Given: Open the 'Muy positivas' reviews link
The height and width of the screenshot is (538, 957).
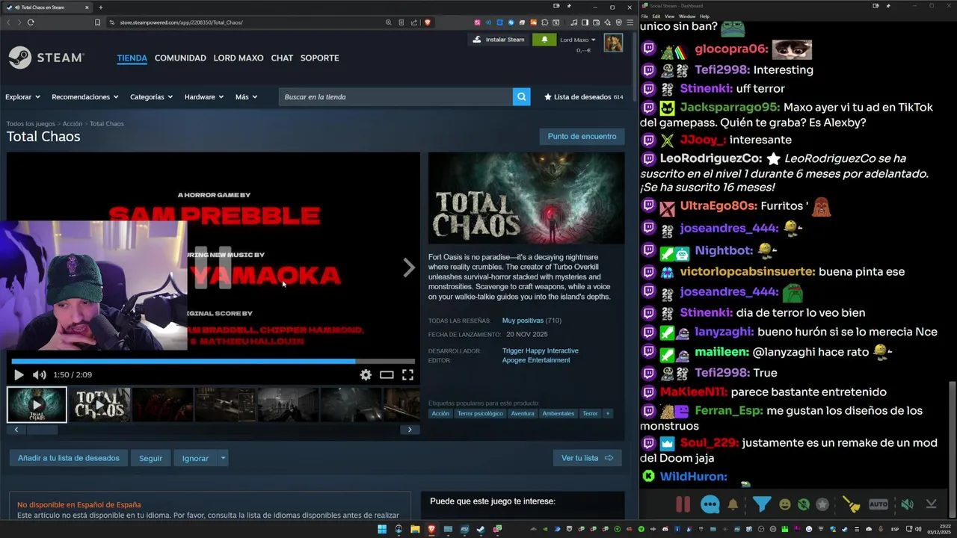Looking at the screenshot, I should [523, 321].
